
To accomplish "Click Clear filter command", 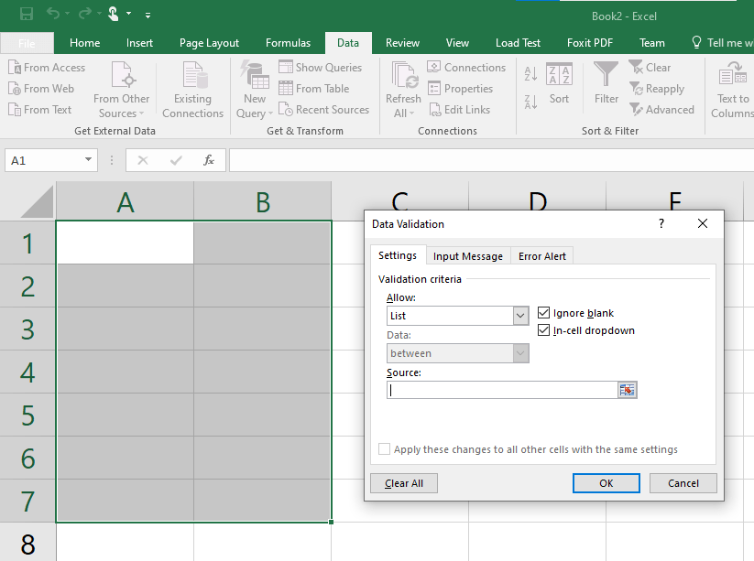I will (x=650, y=67).
